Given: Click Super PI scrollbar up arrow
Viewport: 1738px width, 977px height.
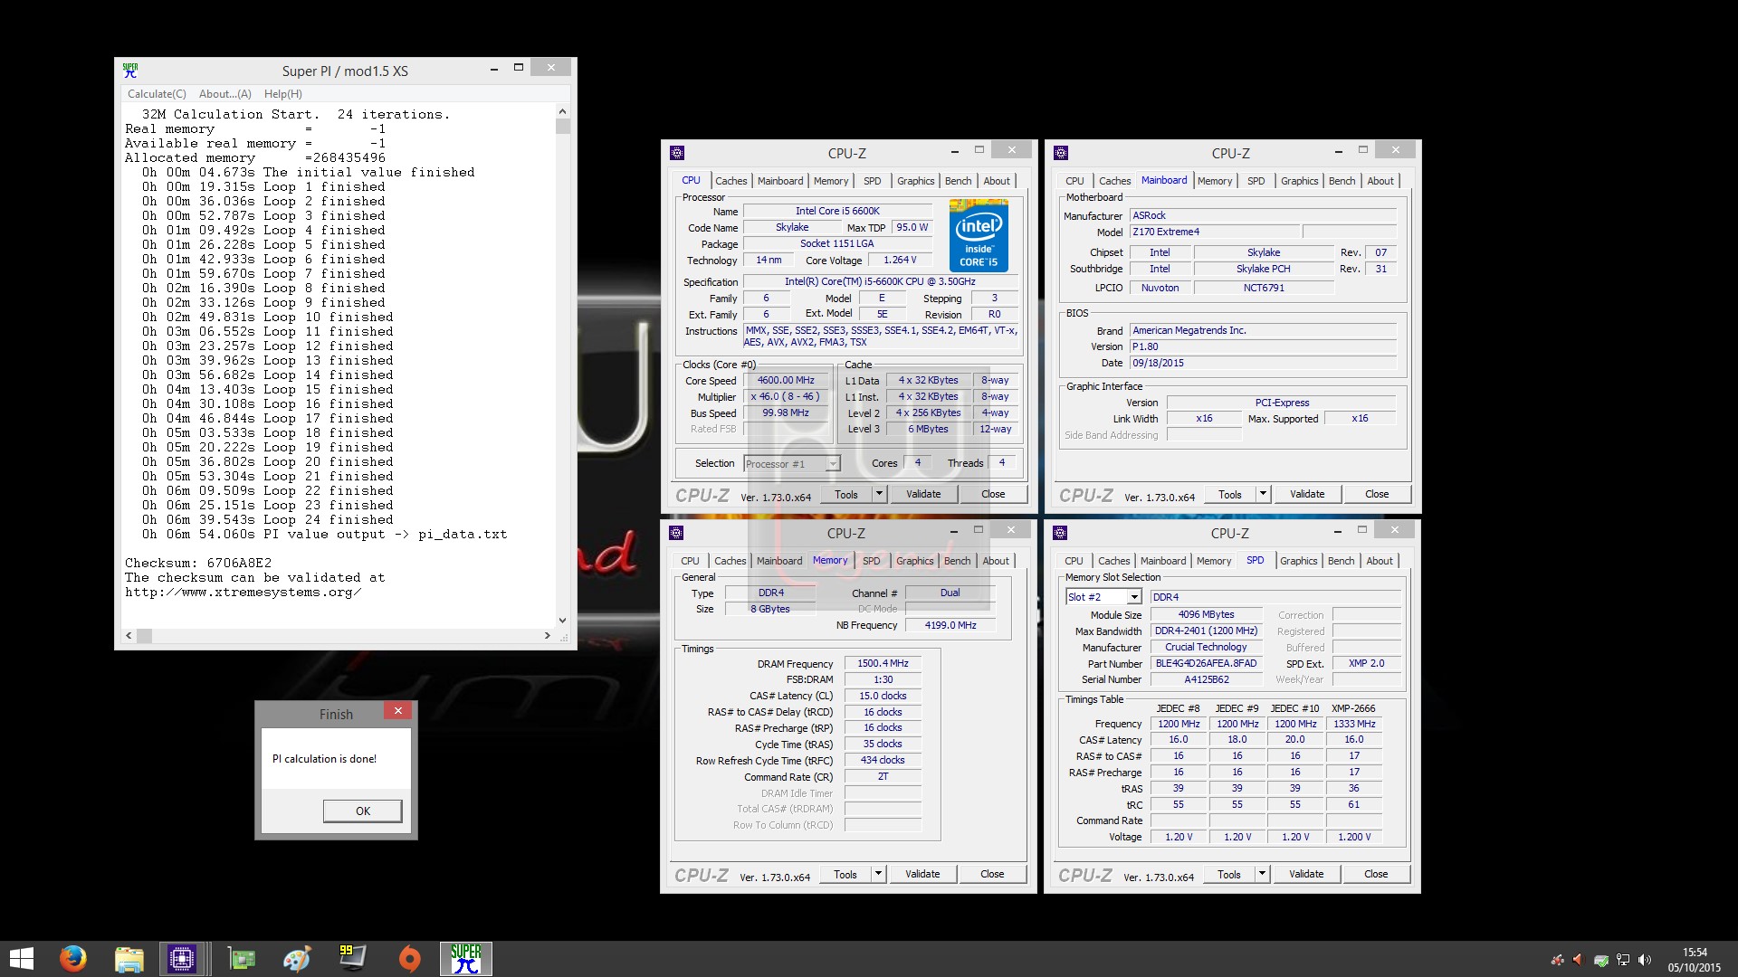Looking at the screenshot, I should (562, 111).
